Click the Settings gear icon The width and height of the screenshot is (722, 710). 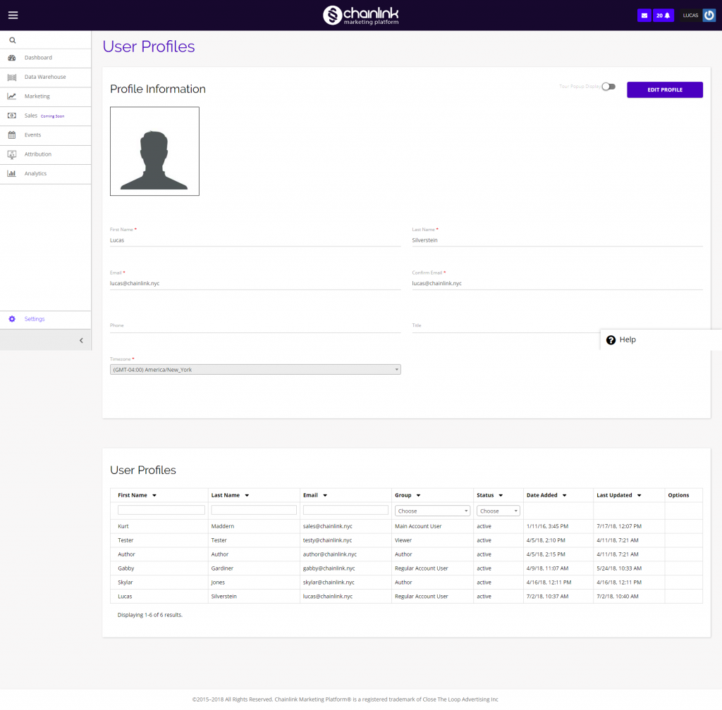(x=11, y=318)
